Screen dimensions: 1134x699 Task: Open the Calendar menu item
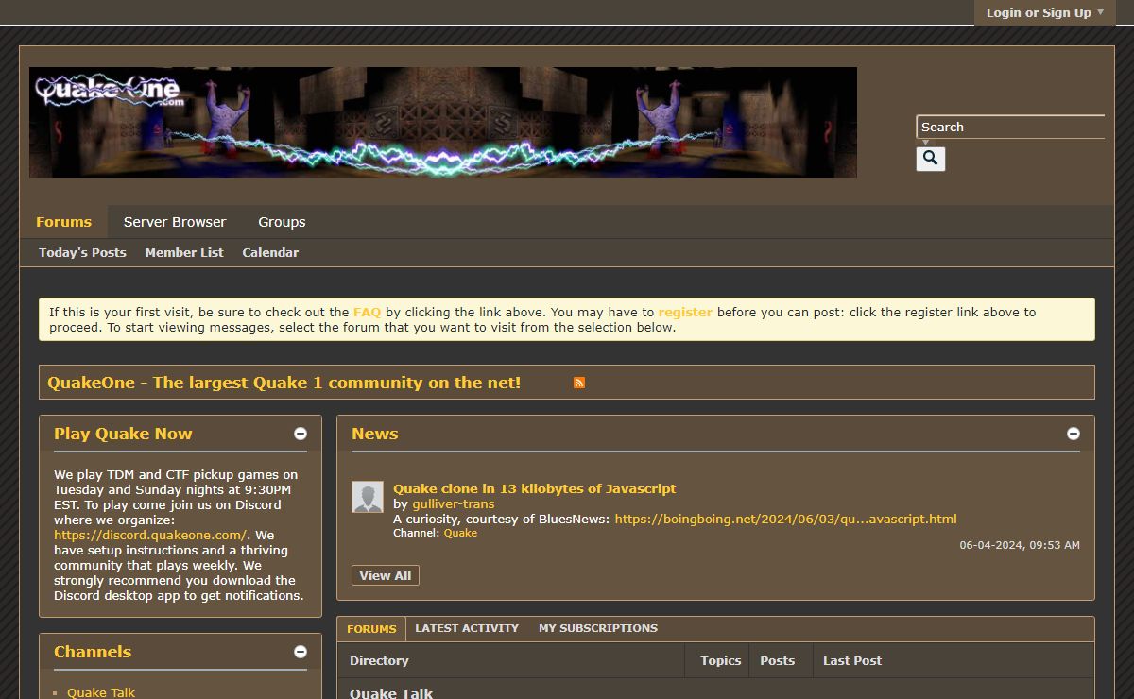click(270, 252)
